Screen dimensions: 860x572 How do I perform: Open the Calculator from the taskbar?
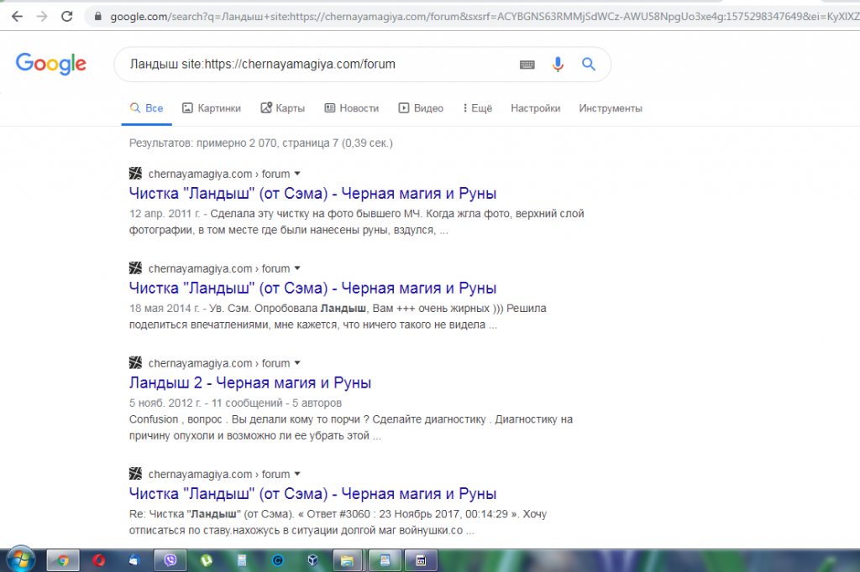[242, 560]
